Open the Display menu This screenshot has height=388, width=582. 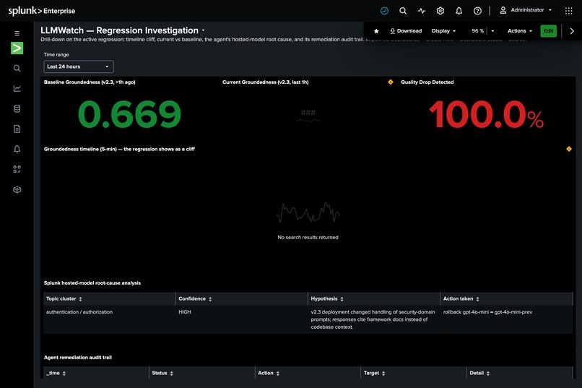pyautogui.click(x=443, y=31)
